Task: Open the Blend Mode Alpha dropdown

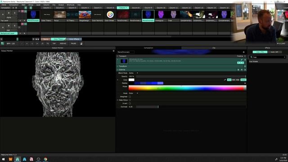Action: (133, 73)
